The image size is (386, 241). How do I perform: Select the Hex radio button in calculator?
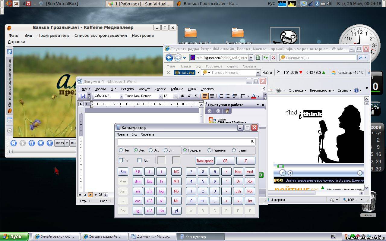tap(121, 150)
